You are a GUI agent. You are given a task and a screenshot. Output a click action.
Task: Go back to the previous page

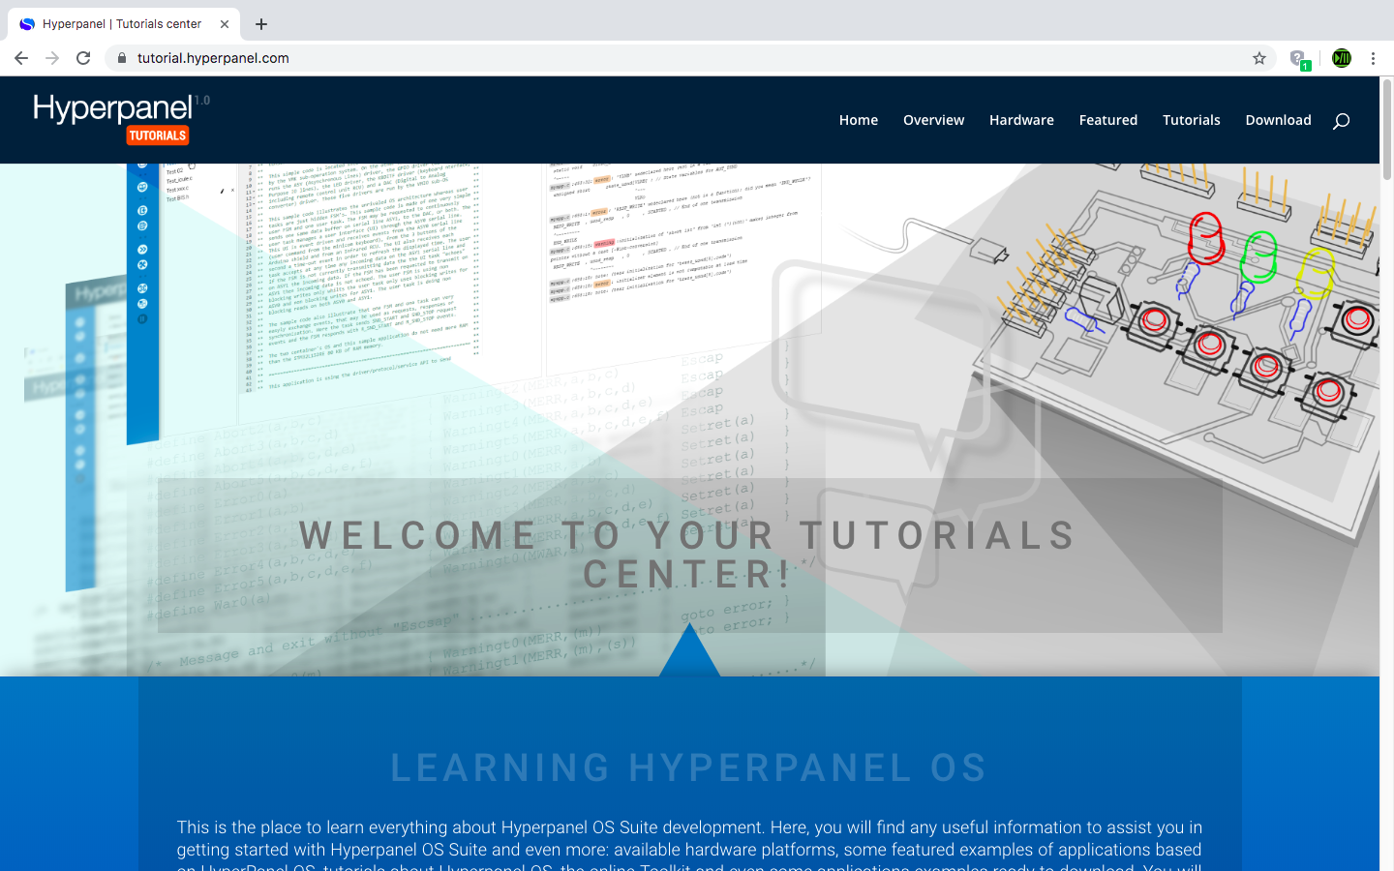click(x=21, y=58)
